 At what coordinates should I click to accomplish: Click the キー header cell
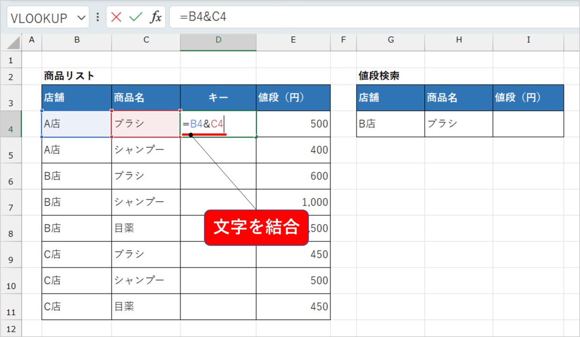coord(218,98)
